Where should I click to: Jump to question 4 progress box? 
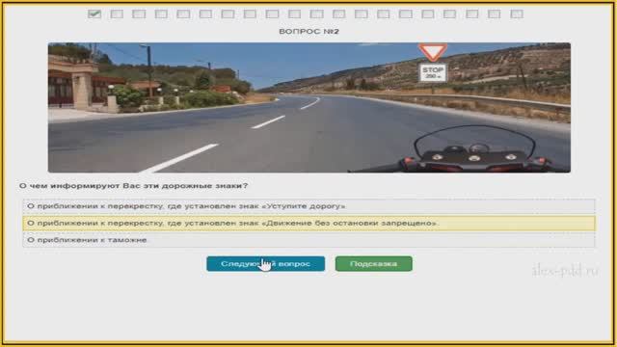pyautogui.click(x=161, y=14)
